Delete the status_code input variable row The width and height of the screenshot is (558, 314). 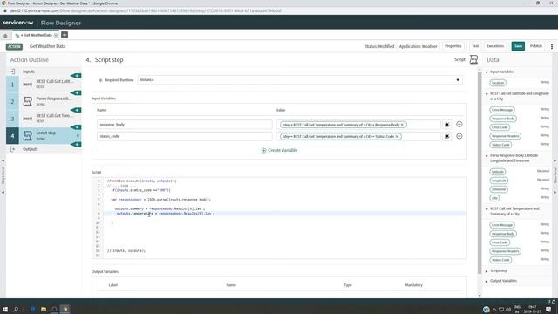click(459, 136)
